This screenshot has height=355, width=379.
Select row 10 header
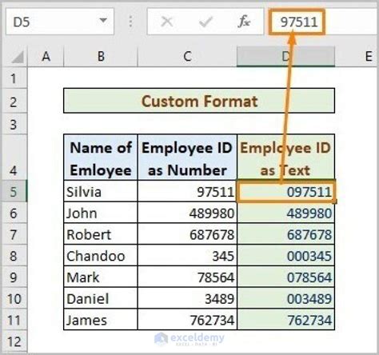click(x=14, y=298)
